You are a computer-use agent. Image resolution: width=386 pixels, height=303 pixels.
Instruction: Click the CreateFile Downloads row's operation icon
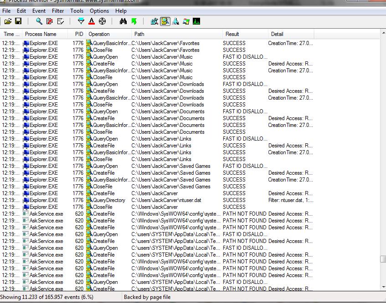click(89, 91)
